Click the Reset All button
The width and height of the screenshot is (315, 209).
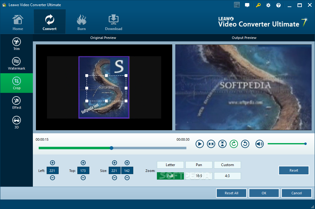pyautogui.click(x=231, y=193)
